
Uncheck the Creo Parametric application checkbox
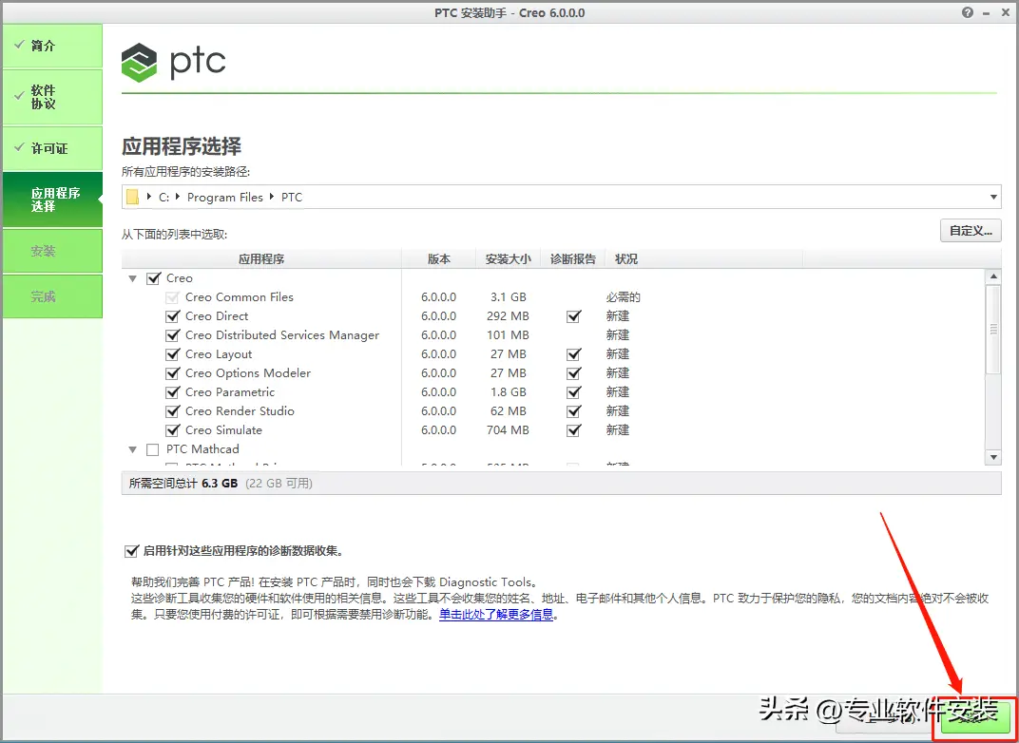[172, 392]
